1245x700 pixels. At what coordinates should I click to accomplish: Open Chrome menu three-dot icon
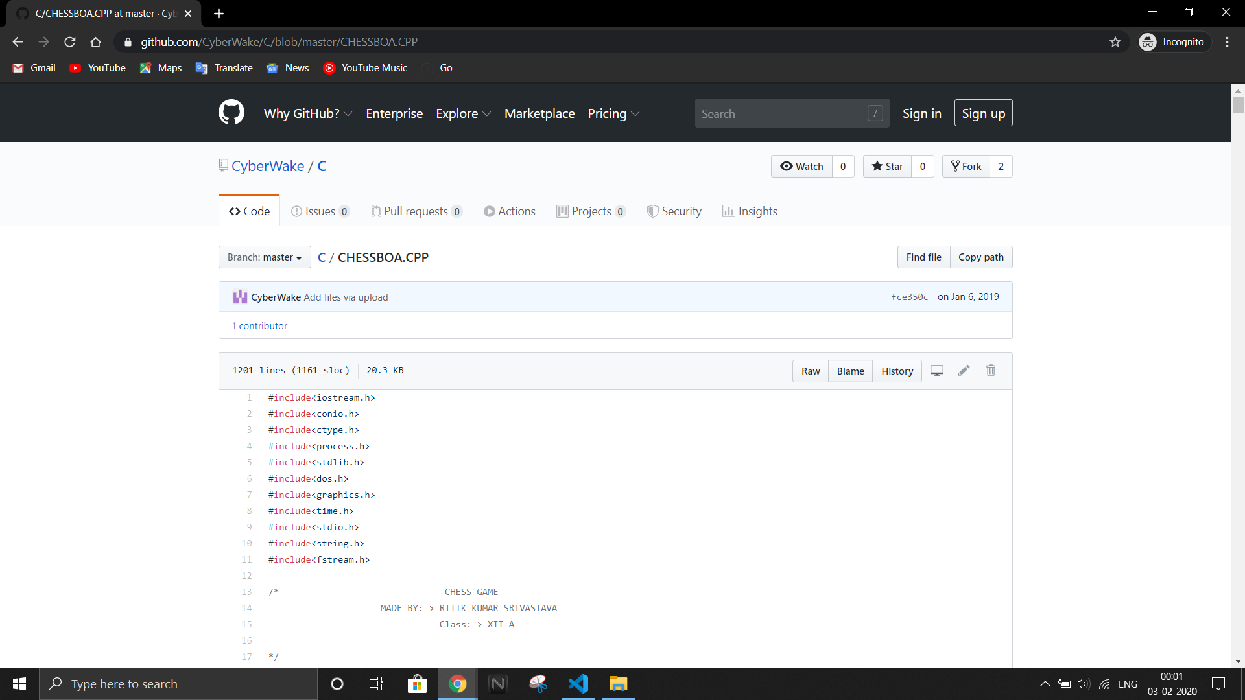pyautogui.click(x=1227, y=42)
